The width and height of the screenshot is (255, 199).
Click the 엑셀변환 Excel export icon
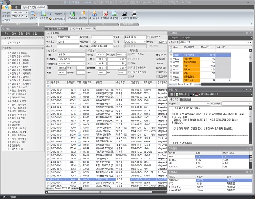[114, 14]
